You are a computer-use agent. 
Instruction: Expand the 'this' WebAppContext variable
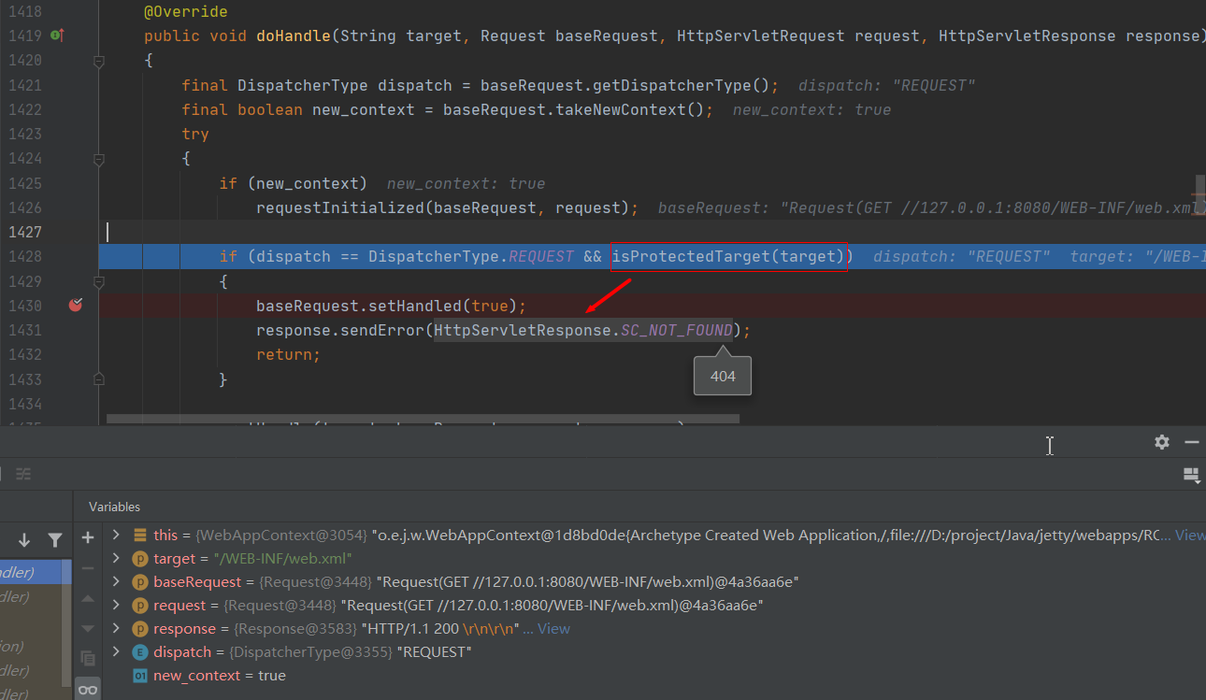[116, 536]
